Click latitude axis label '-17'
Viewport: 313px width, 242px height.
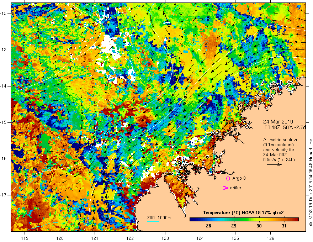tap(4, 195)
